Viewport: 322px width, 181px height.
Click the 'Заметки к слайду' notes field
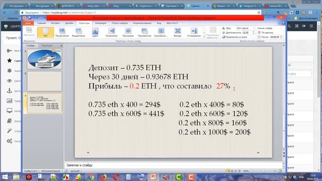pyautogui.click(x=174, y=165)
